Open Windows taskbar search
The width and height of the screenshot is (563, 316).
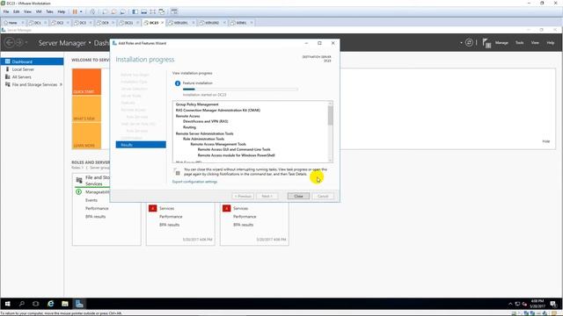pyautogui.click(x=21, y=304)
